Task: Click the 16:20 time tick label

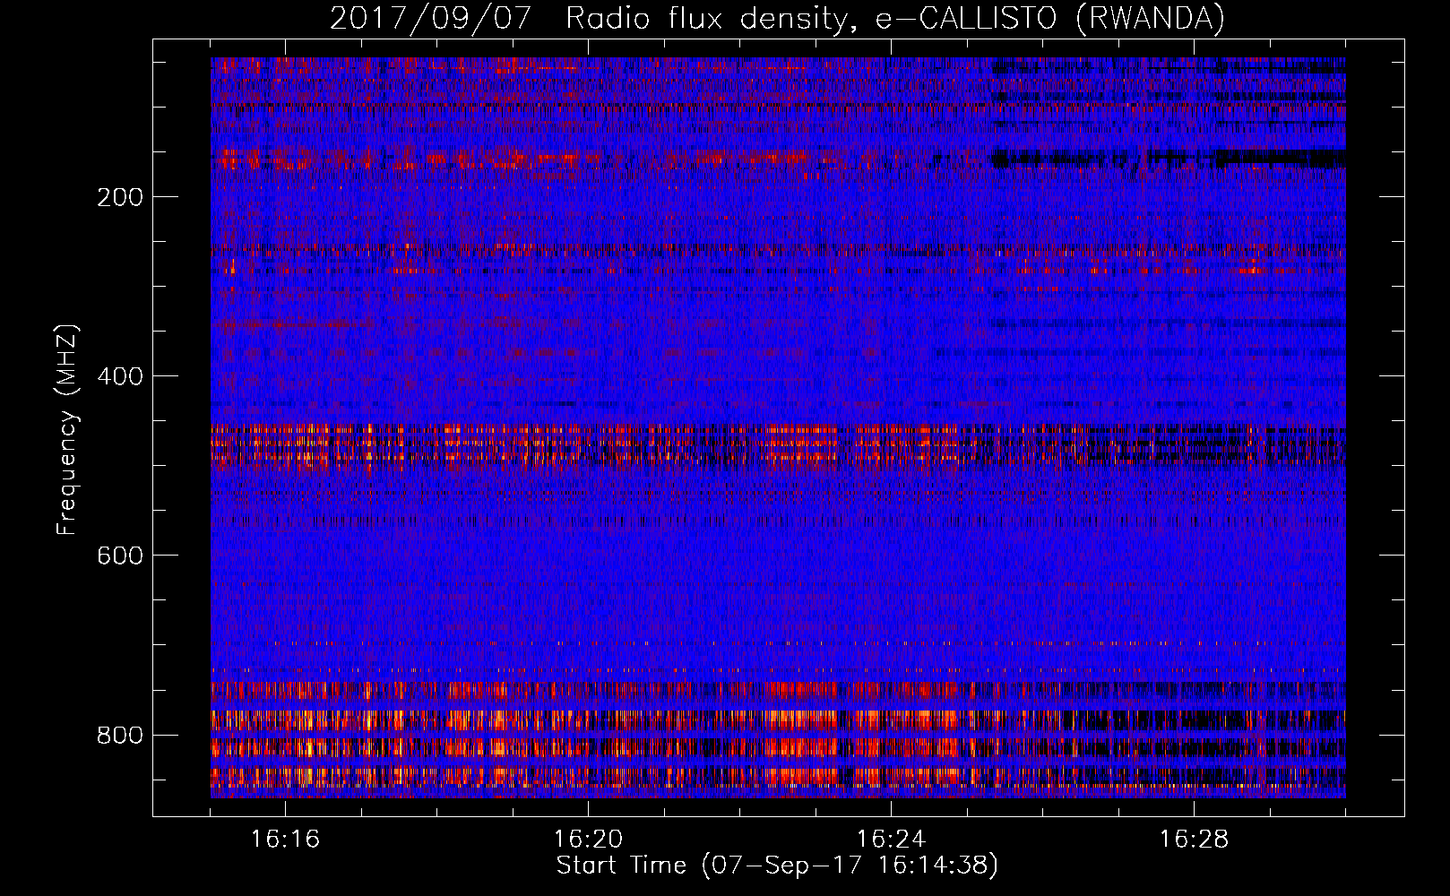Action: (x=588, y=840)
